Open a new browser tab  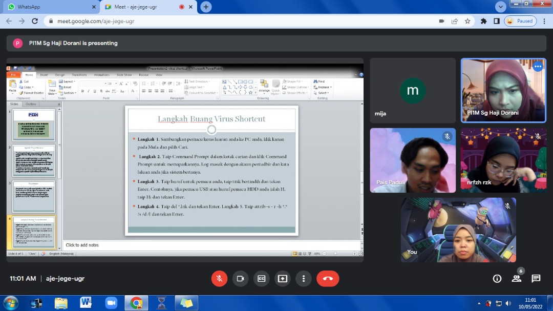click(206, 7)
